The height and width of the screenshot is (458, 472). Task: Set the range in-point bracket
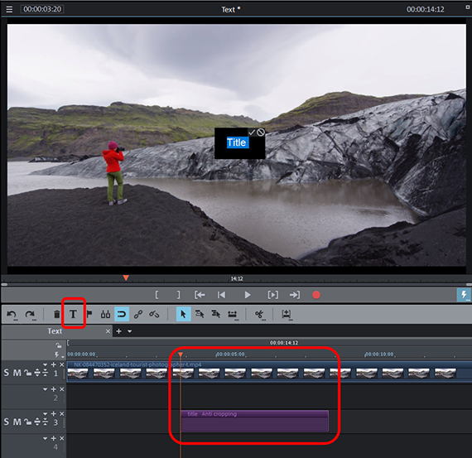157,295
